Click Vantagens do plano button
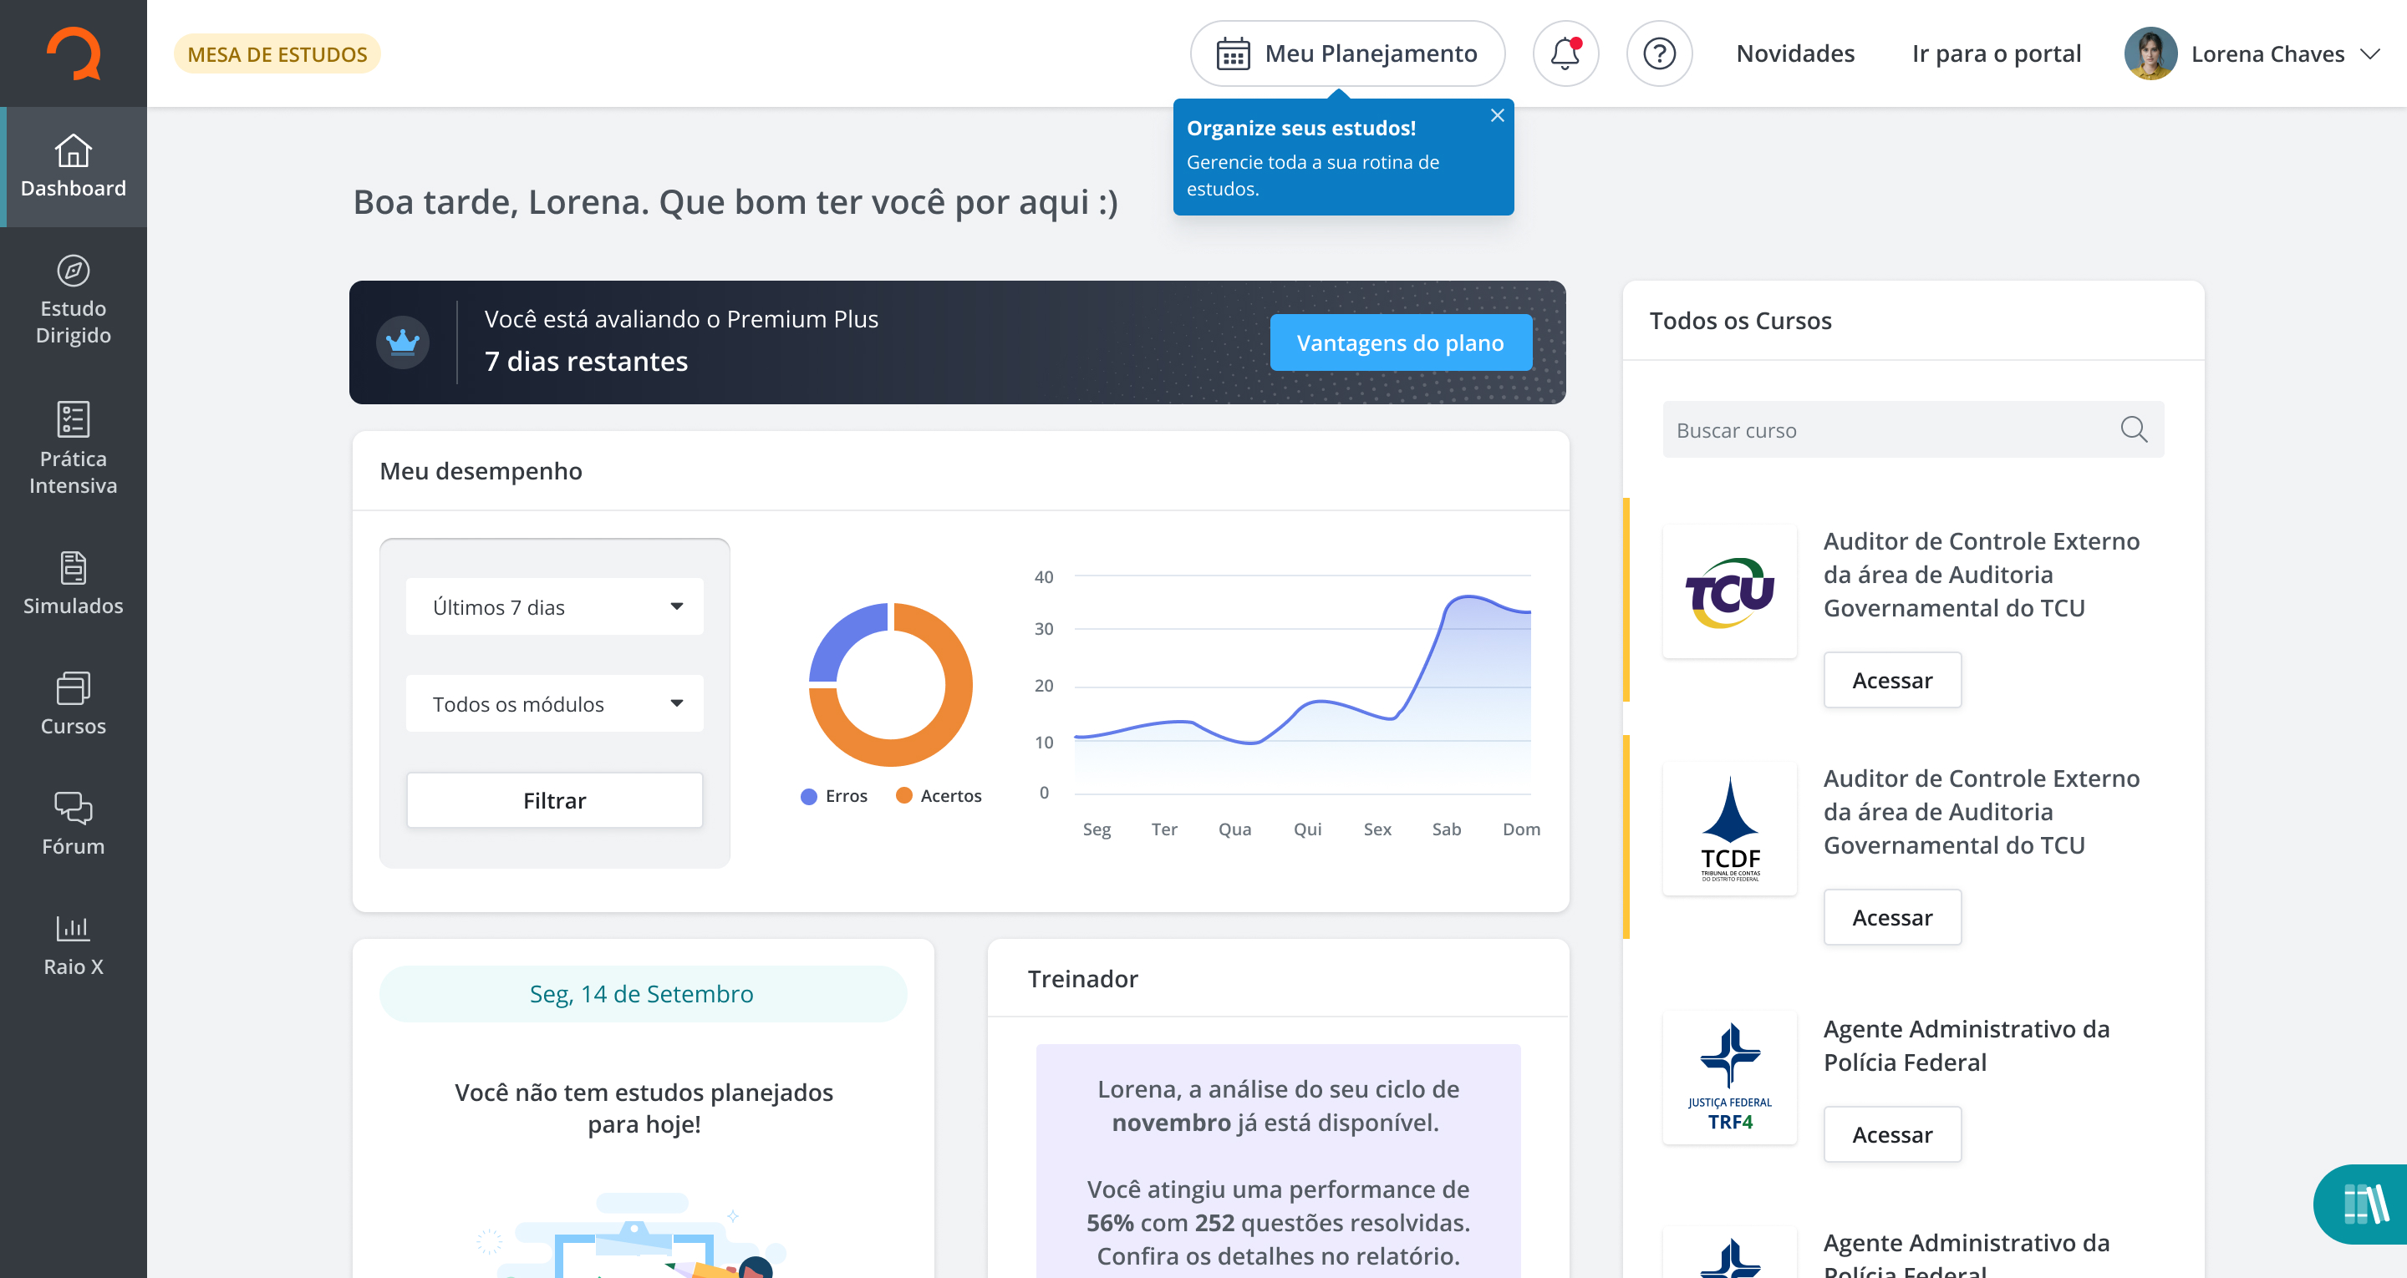The width and height of the screenshot is (2407, 1278). point(1400,342)
